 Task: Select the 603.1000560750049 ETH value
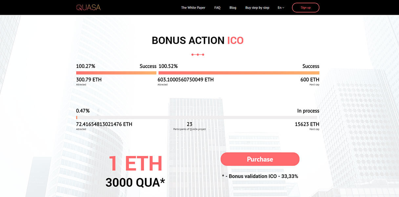point(186,79)
